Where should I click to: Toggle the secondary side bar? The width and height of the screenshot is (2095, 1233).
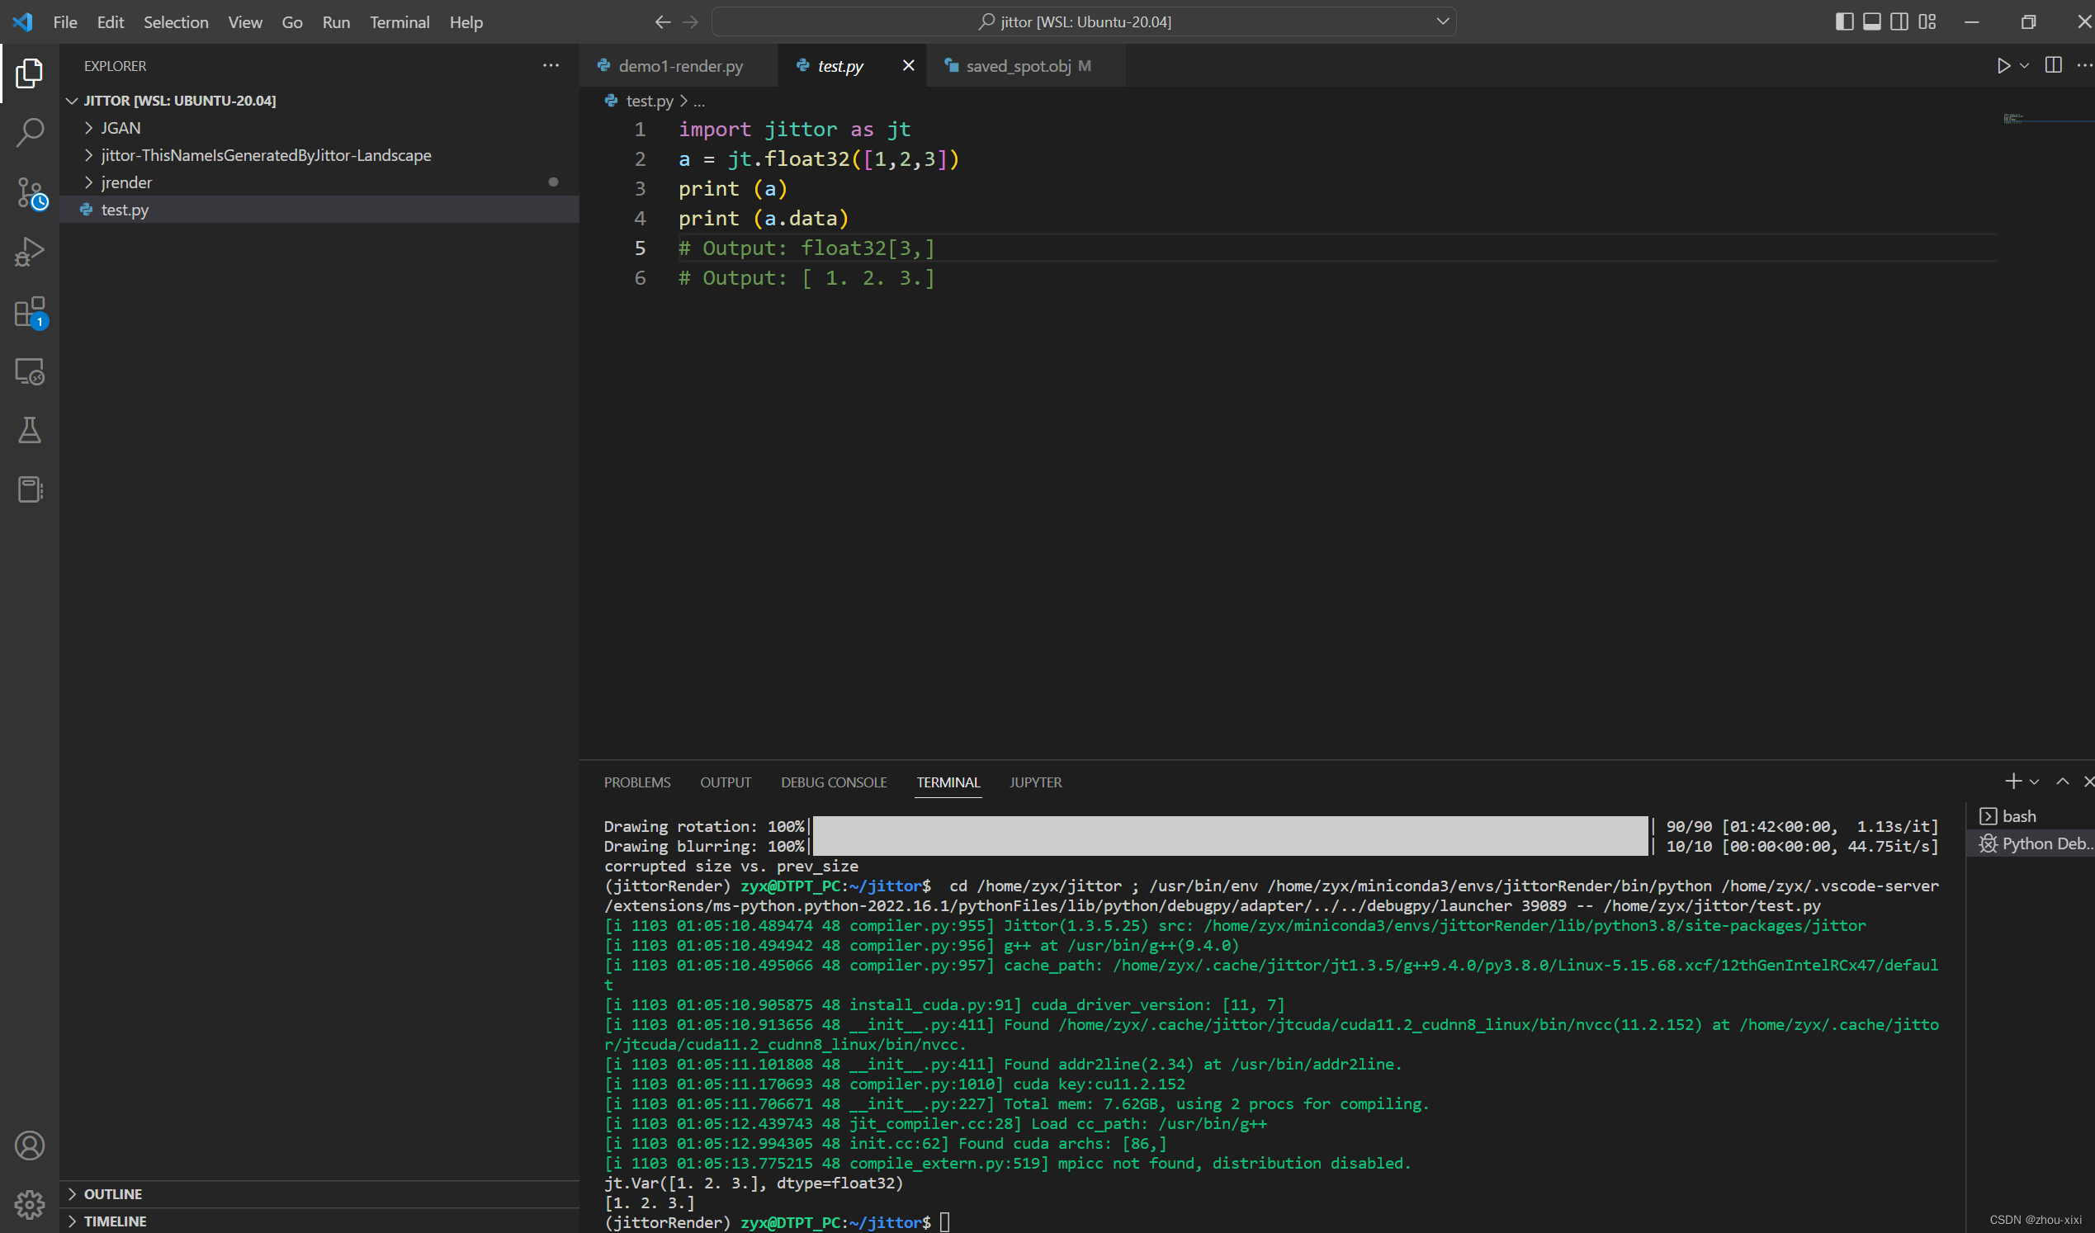click(x=1899, y=21)
